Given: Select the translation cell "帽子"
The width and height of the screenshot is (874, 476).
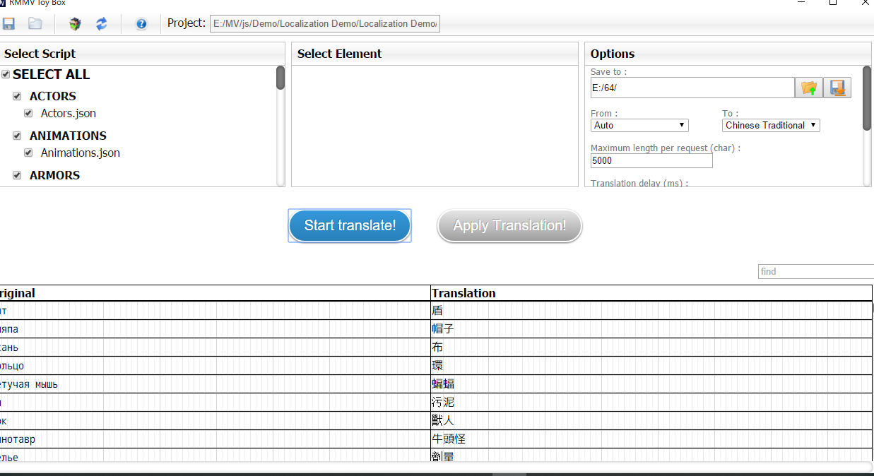Looking at the screenshot, I should 651,329.
